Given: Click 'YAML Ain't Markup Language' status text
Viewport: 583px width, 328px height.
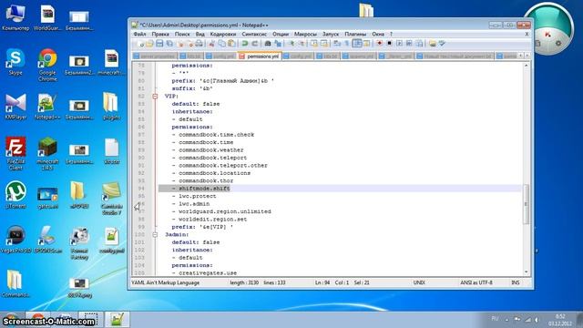Looking at the screenshot, I should click(x=166, y=282).
